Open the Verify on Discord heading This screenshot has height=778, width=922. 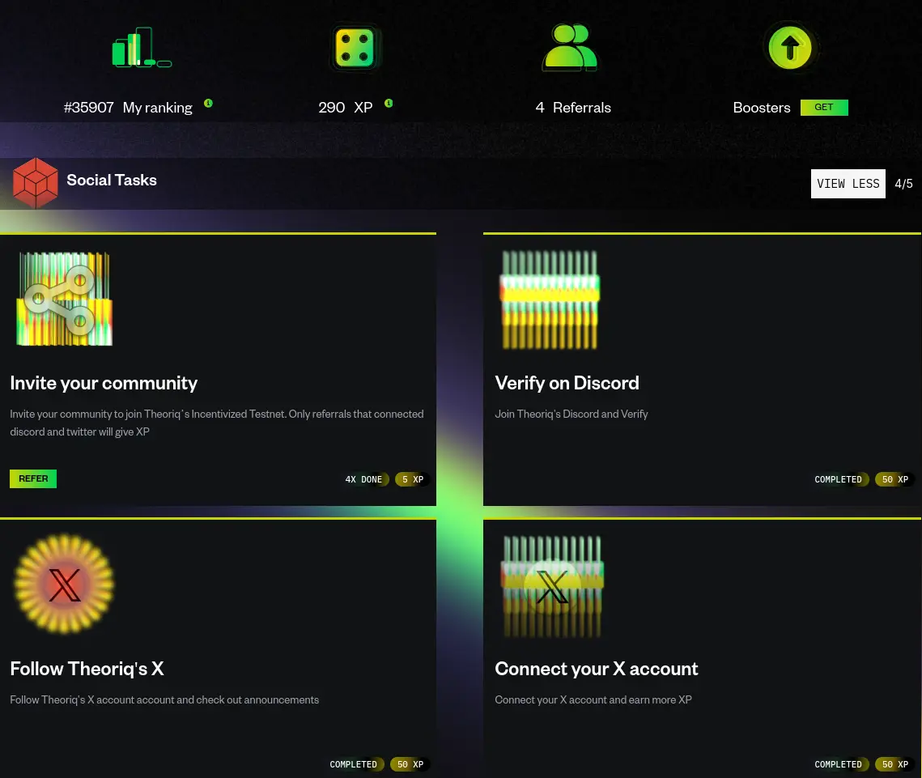pyautogui.click(x=567, y=384)
